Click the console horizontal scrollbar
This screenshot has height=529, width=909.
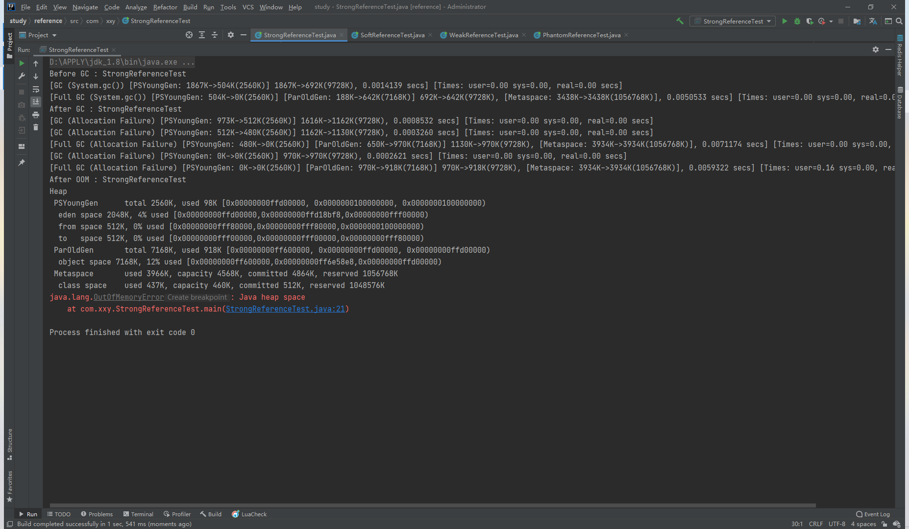433,505
